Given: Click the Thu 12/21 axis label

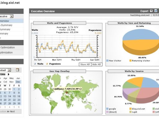Looking at the screenshot, I should point(76,60).
